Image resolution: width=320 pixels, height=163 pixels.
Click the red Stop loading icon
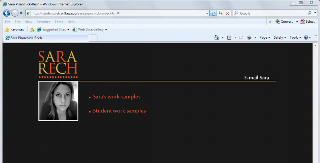click(227, 13)
